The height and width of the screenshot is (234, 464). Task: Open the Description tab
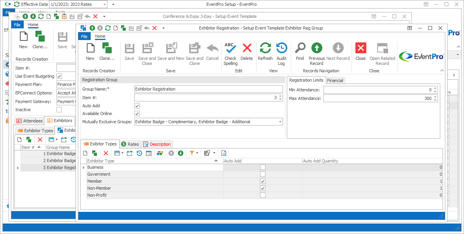(157, 144)
